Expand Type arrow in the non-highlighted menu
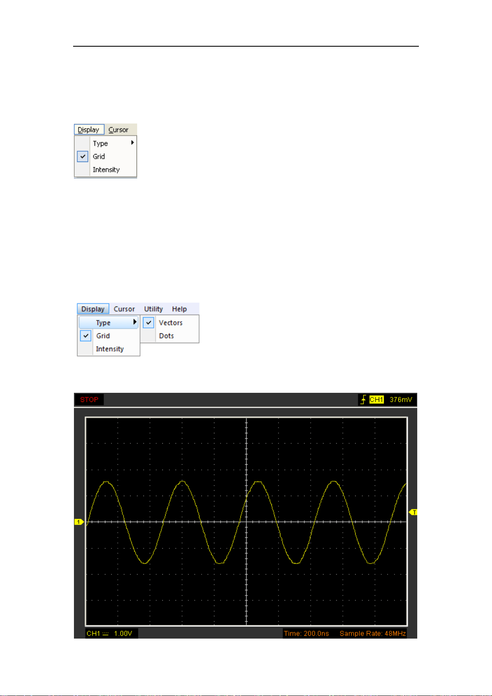Viewport: 492px width, 696px height. [x=133, y=143]
